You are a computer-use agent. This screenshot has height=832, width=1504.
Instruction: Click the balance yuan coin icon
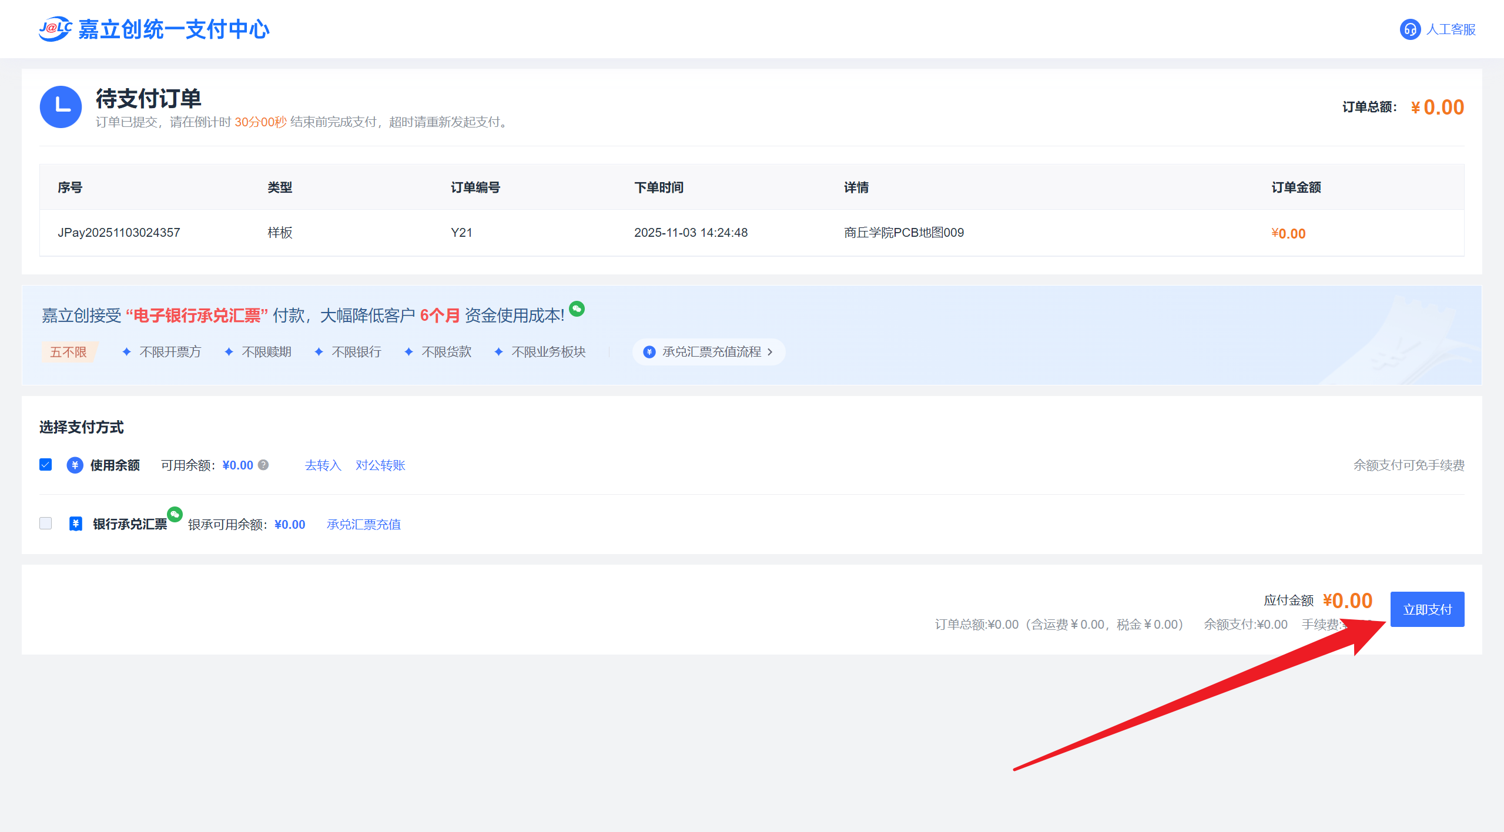[x=75, y=465]
